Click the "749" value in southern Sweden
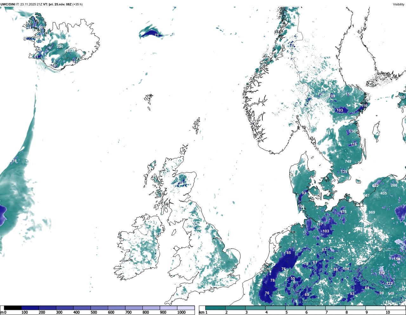 click(x=348, y=161)
